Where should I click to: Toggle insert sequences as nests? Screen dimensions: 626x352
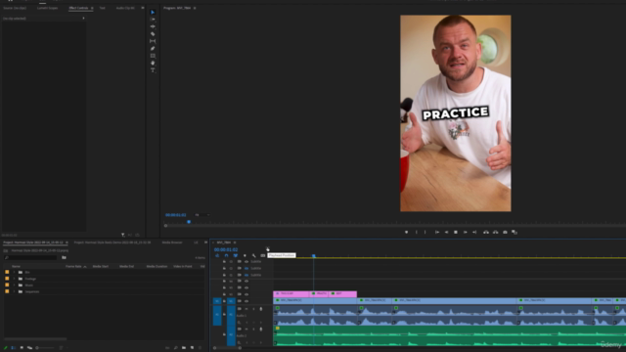[x=217, y=255]
